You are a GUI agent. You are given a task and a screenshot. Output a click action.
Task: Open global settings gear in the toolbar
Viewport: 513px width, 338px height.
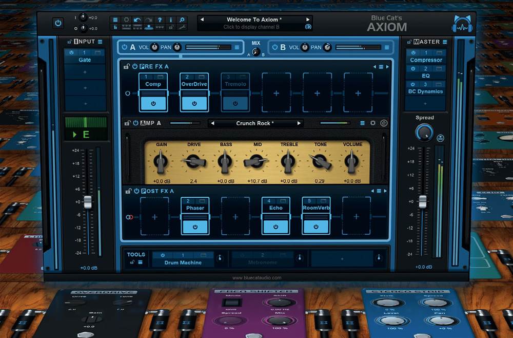pyautogui.click(x=126, y=20)
